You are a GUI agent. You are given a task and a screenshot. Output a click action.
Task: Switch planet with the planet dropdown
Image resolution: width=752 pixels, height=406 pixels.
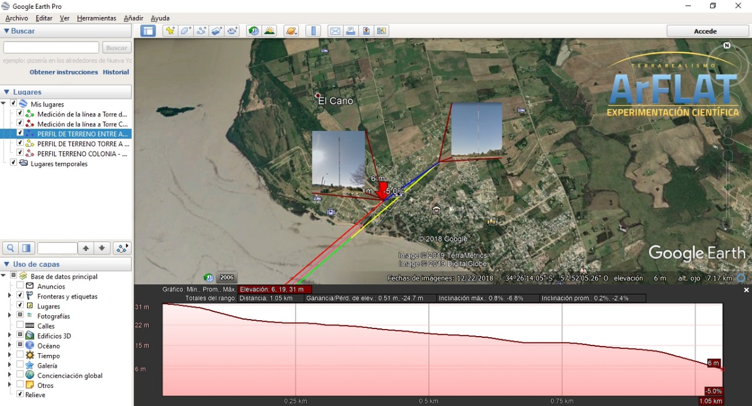(291, 31)
